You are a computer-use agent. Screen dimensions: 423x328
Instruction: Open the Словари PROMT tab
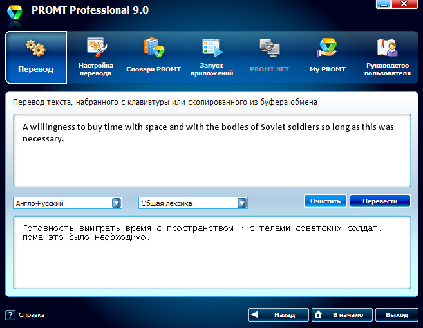click(x=153, y=57)
